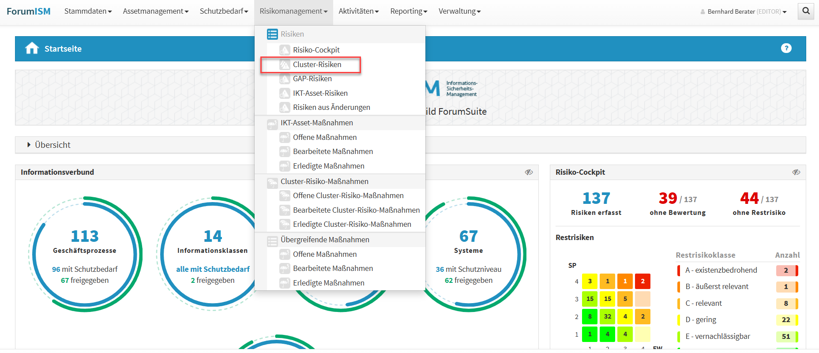Click the 113 Geschäftsprozesse circle

tap(85, 254)
